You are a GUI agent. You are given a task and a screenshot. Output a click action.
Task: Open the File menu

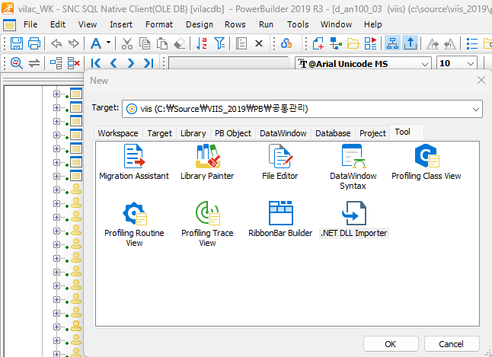pos(30,24)
